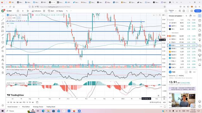This screenshot has width=202, height=113.
Task: Open the D timeframe interval dropdown
Action: (23, 11)
